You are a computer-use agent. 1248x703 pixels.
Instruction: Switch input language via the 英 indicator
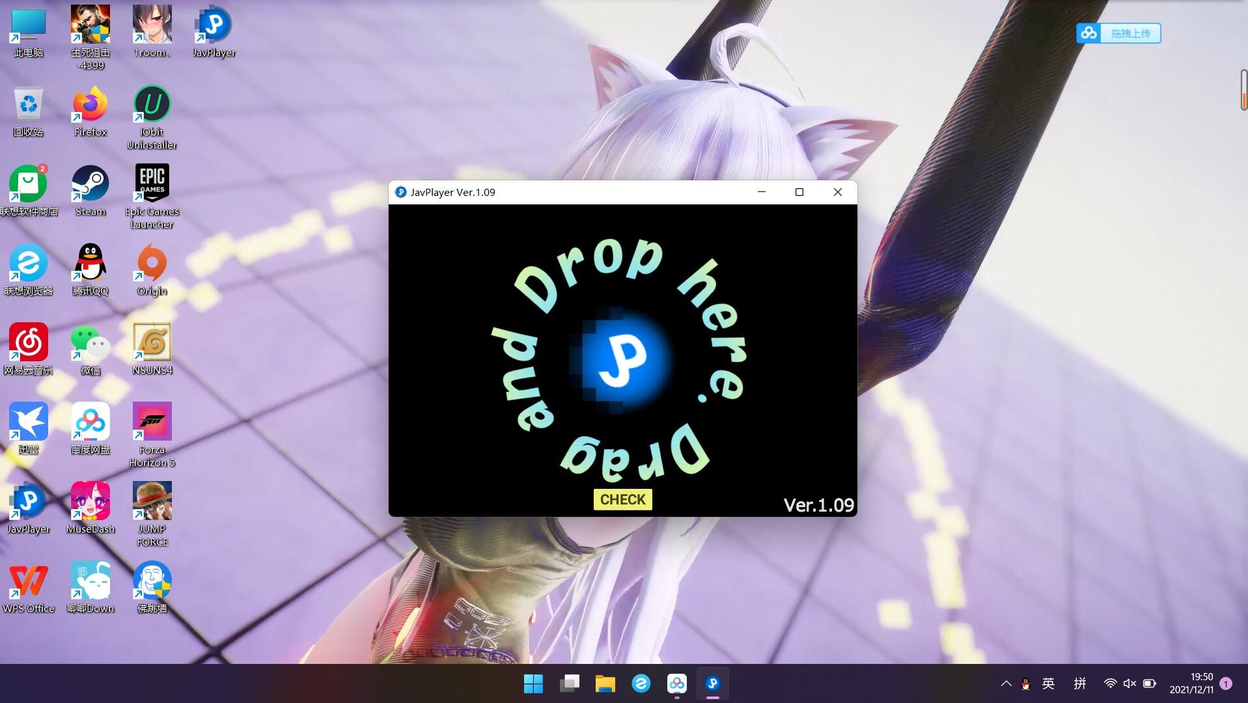(x=1048, y=683)
